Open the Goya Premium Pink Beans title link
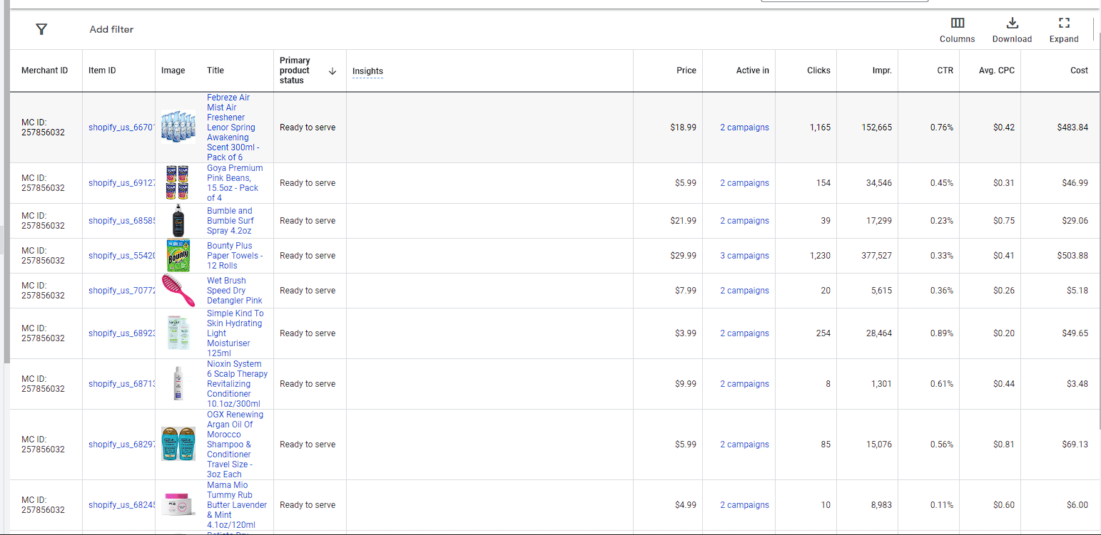The width and height of the screenshot is (1101, 535). [x=235, y=183]
